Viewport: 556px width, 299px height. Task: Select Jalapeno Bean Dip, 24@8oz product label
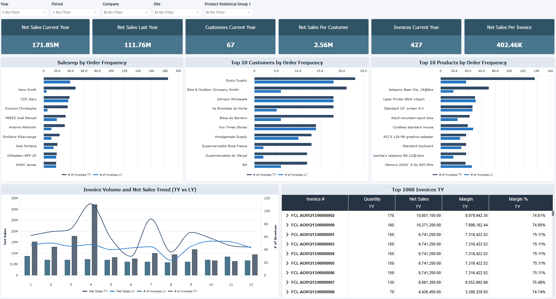[x=411, y=90]
